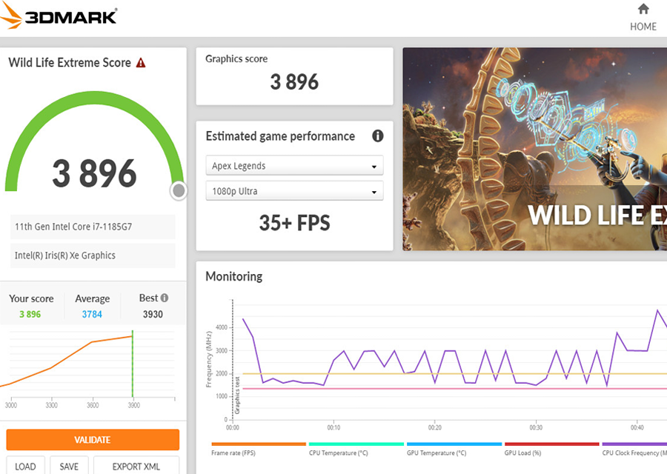Click the info icon next to Best
667x474 pixels.
[x=165, y=298]
